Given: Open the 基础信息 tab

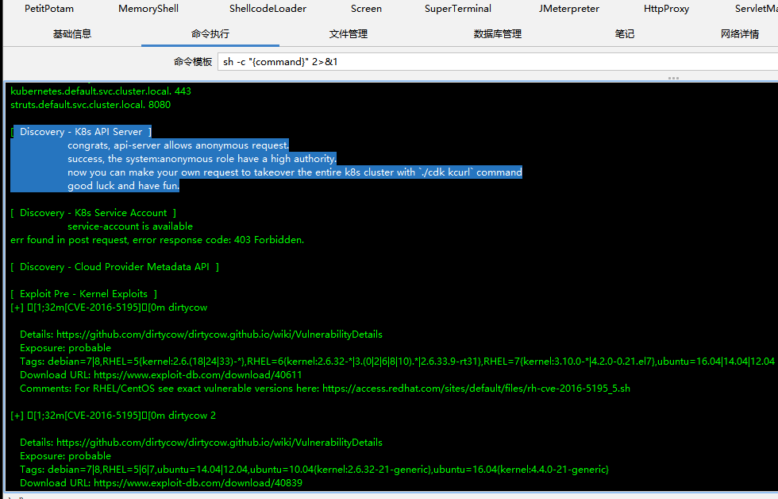Looking at the screenshot, I should (x=72, y=34).
